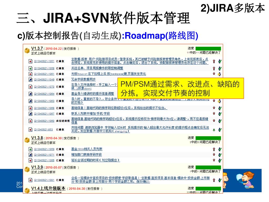Click the new-feature plus icon for QYG40921-1059
The image size is (269, 202).
pos(30,149)
